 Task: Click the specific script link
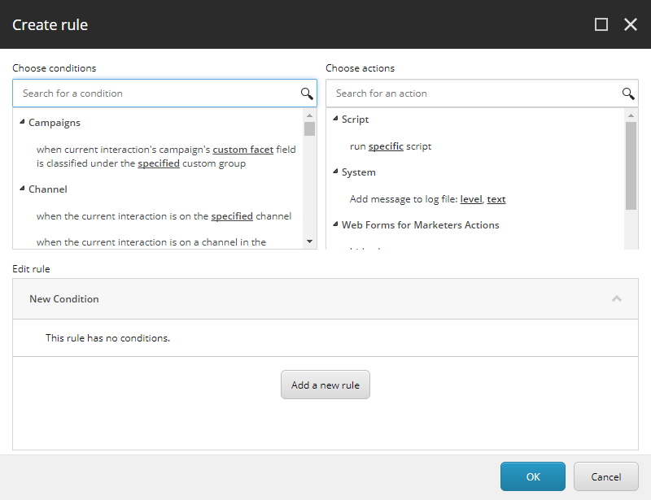coord(386,146)
